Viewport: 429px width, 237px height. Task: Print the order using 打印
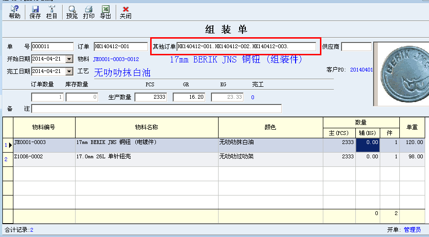[x=88, y=12]
